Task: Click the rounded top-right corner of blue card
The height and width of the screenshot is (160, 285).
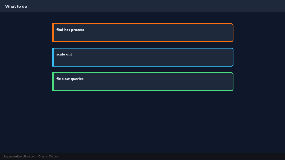Action: coord(232,49)
